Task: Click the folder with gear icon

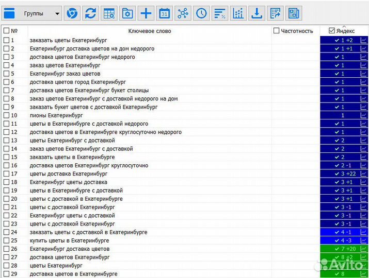Action: click(x=127, y=14)
